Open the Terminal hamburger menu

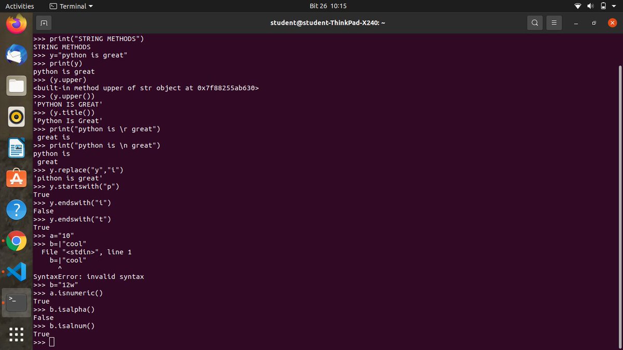553,22
